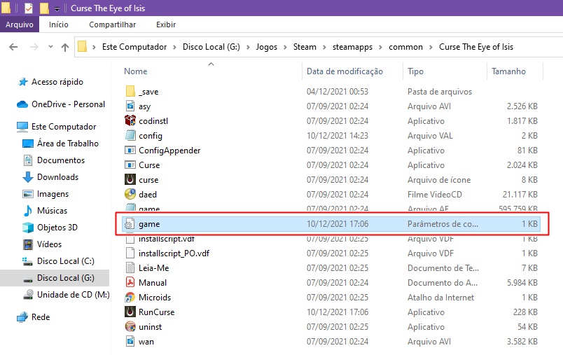
Task: Open Vídeos in the sidebar
Action: (x=49, y=244)
